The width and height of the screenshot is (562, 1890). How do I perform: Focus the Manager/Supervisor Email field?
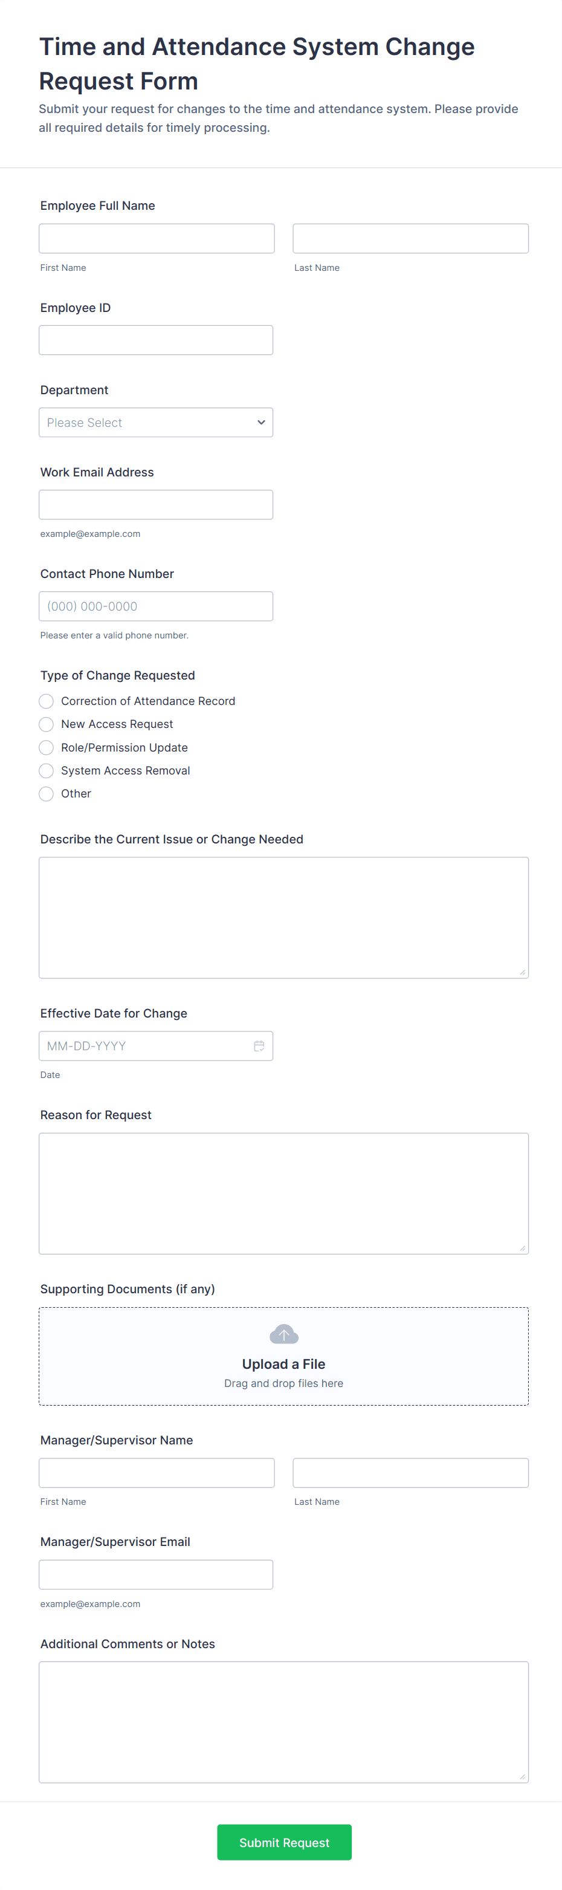click(155, 1574)
